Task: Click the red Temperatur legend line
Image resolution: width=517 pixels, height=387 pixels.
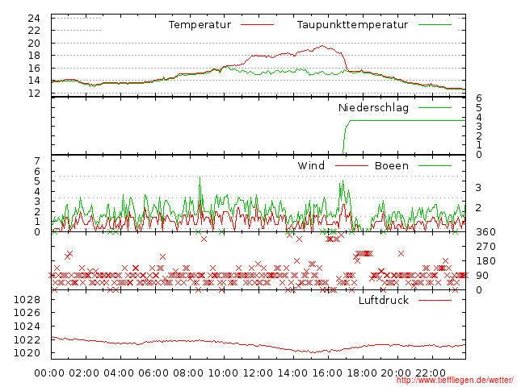Action: [257, 25]
